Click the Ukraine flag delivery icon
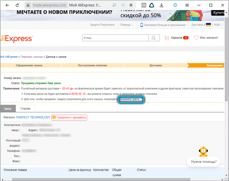This screenshot has width=229, height=181. tap(208, 25)
